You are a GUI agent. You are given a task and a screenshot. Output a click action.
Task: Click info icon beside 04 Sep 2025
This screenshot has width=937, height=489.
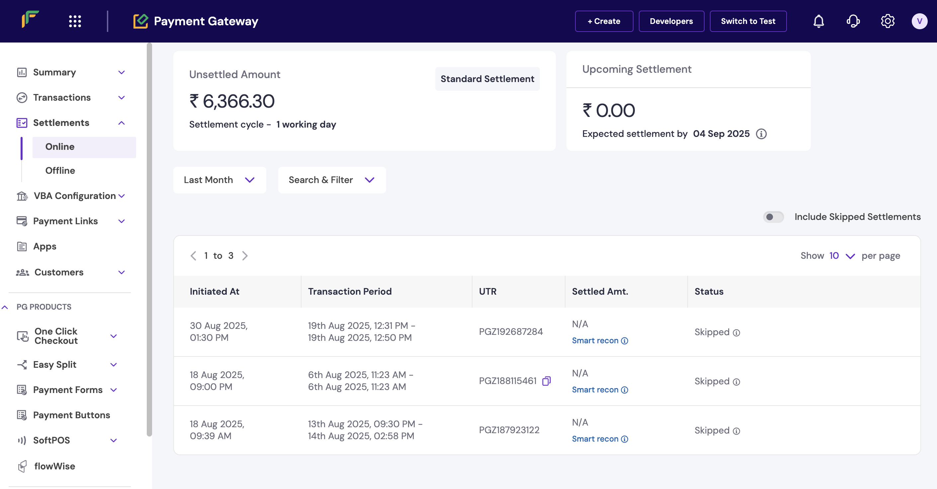pos(761,134)
